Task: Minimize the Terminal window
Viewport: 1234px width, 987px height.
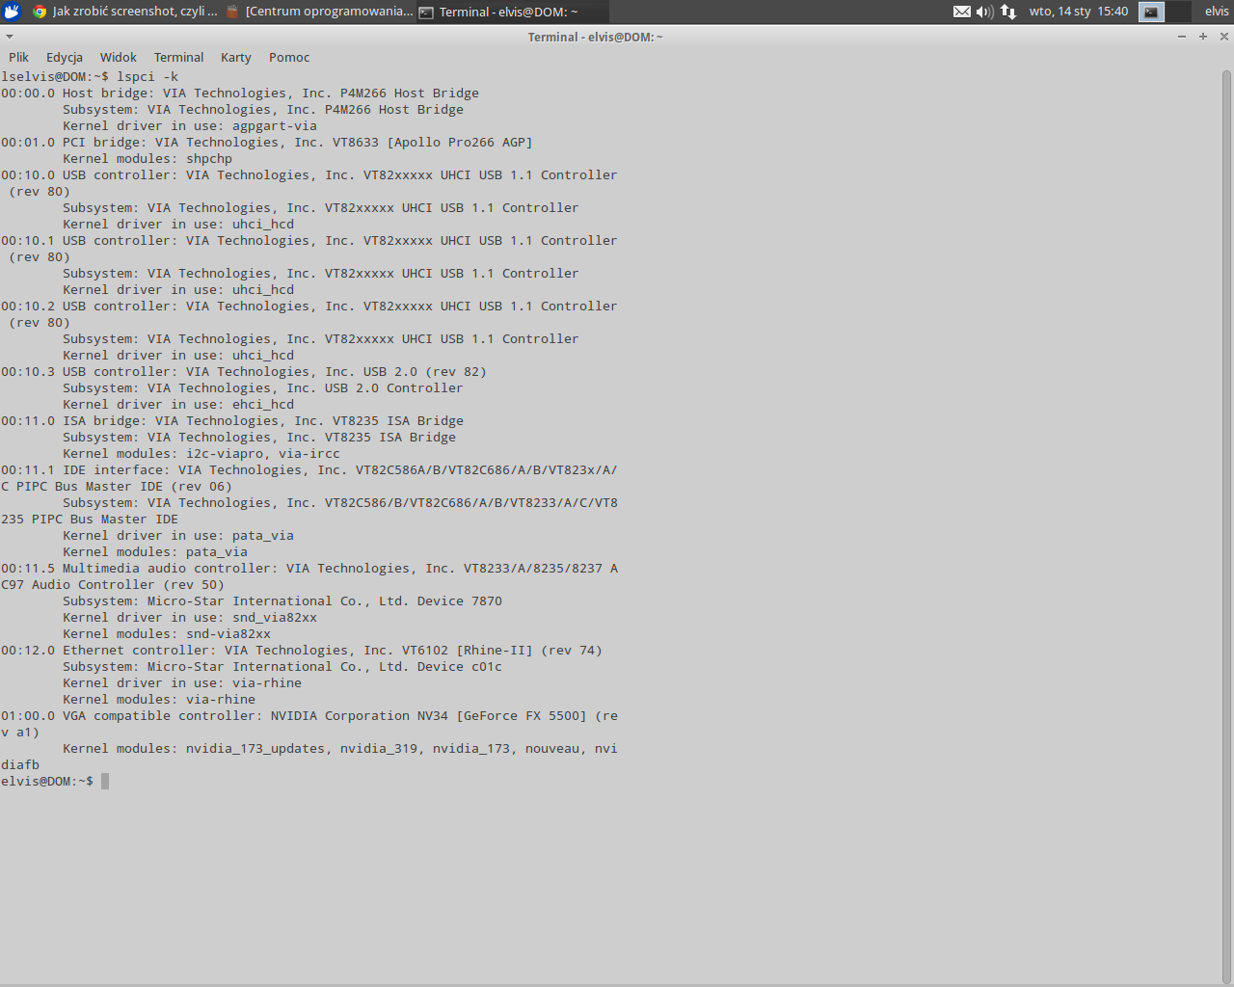Action: (x=1182, y=37)
